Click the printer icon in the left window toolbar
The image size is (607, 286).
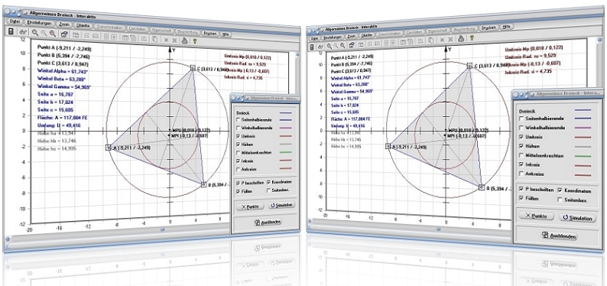184,41
